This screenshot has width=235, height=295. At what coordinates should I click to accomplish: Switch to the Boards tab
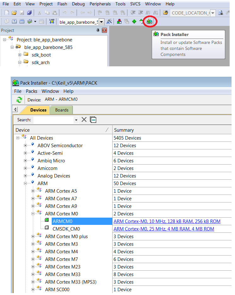click(62, 110)
